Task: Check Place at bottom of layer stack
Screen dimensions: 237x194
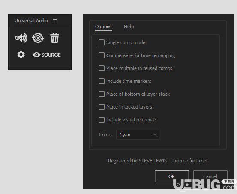Action: tap(102, 94)
